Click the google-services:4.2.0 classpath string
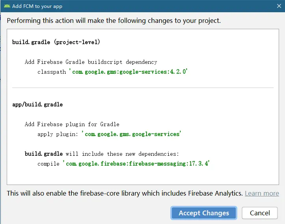 click(x=129, y=72)
